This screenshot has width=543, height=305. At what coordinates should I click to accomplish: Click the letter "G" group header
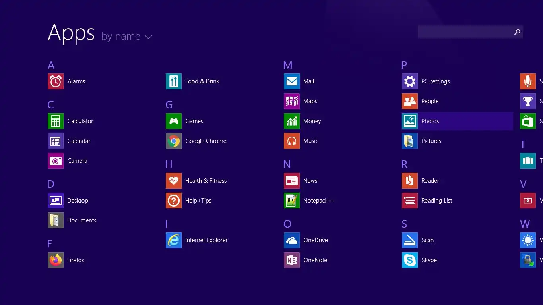169,105
